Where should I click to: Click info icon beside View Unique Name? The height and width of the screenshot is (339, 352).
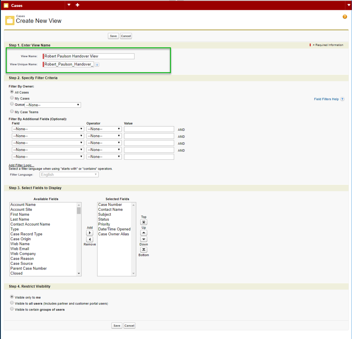tap(97, 65)
